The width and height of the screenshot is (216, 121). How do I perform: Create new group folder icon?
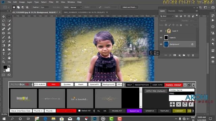(x=184, y=55)
